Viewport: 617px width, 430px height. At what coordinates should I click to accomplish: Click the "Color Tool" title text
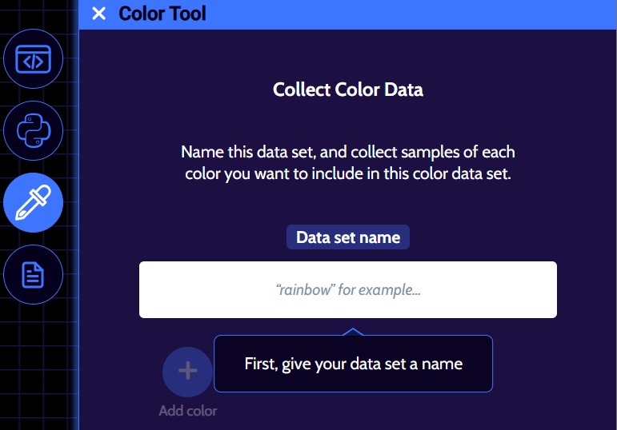coord(162,14)
